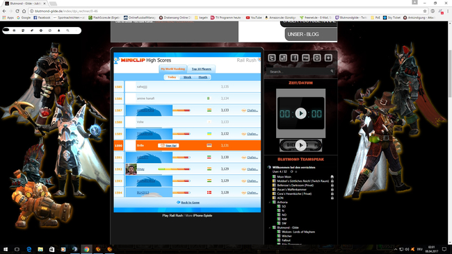Click the sidebar Search field
Image resolution: width=452 pixels, height=254 pixels.
point(298,71)
